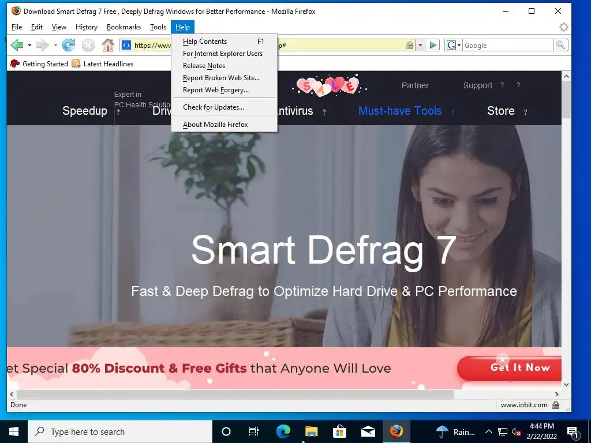Click the hearts SALE banner logo
The image size is (591, 443).
click(x=329, y=87)
